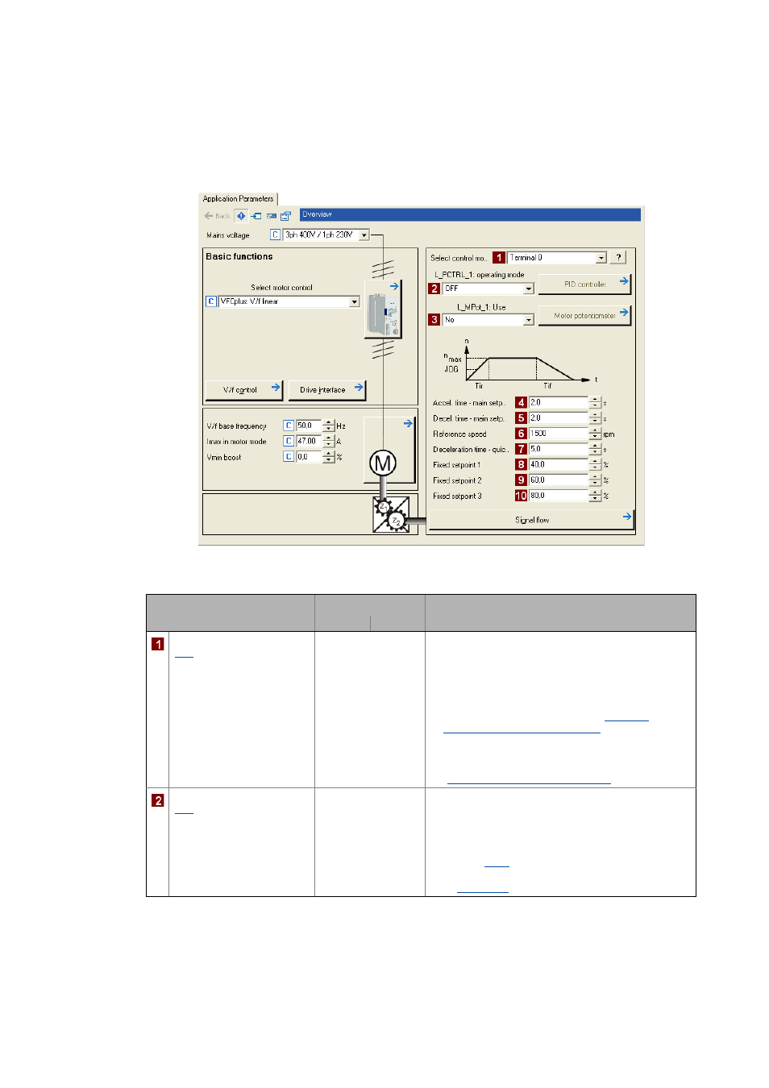Click the Deceleration time quick stop spinner
This screenshot has height=1088, width=769.
pyautogui.click(x=595, y=449)
